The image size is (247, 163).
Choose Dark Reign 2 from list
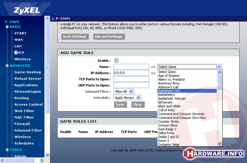click(x=187, y=129)
